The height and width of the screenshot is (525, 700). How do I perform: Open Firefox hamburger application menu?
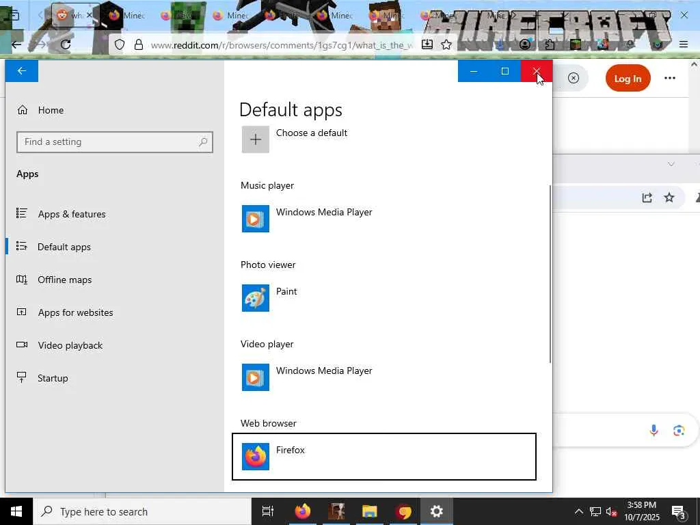[x=683, y=44]
